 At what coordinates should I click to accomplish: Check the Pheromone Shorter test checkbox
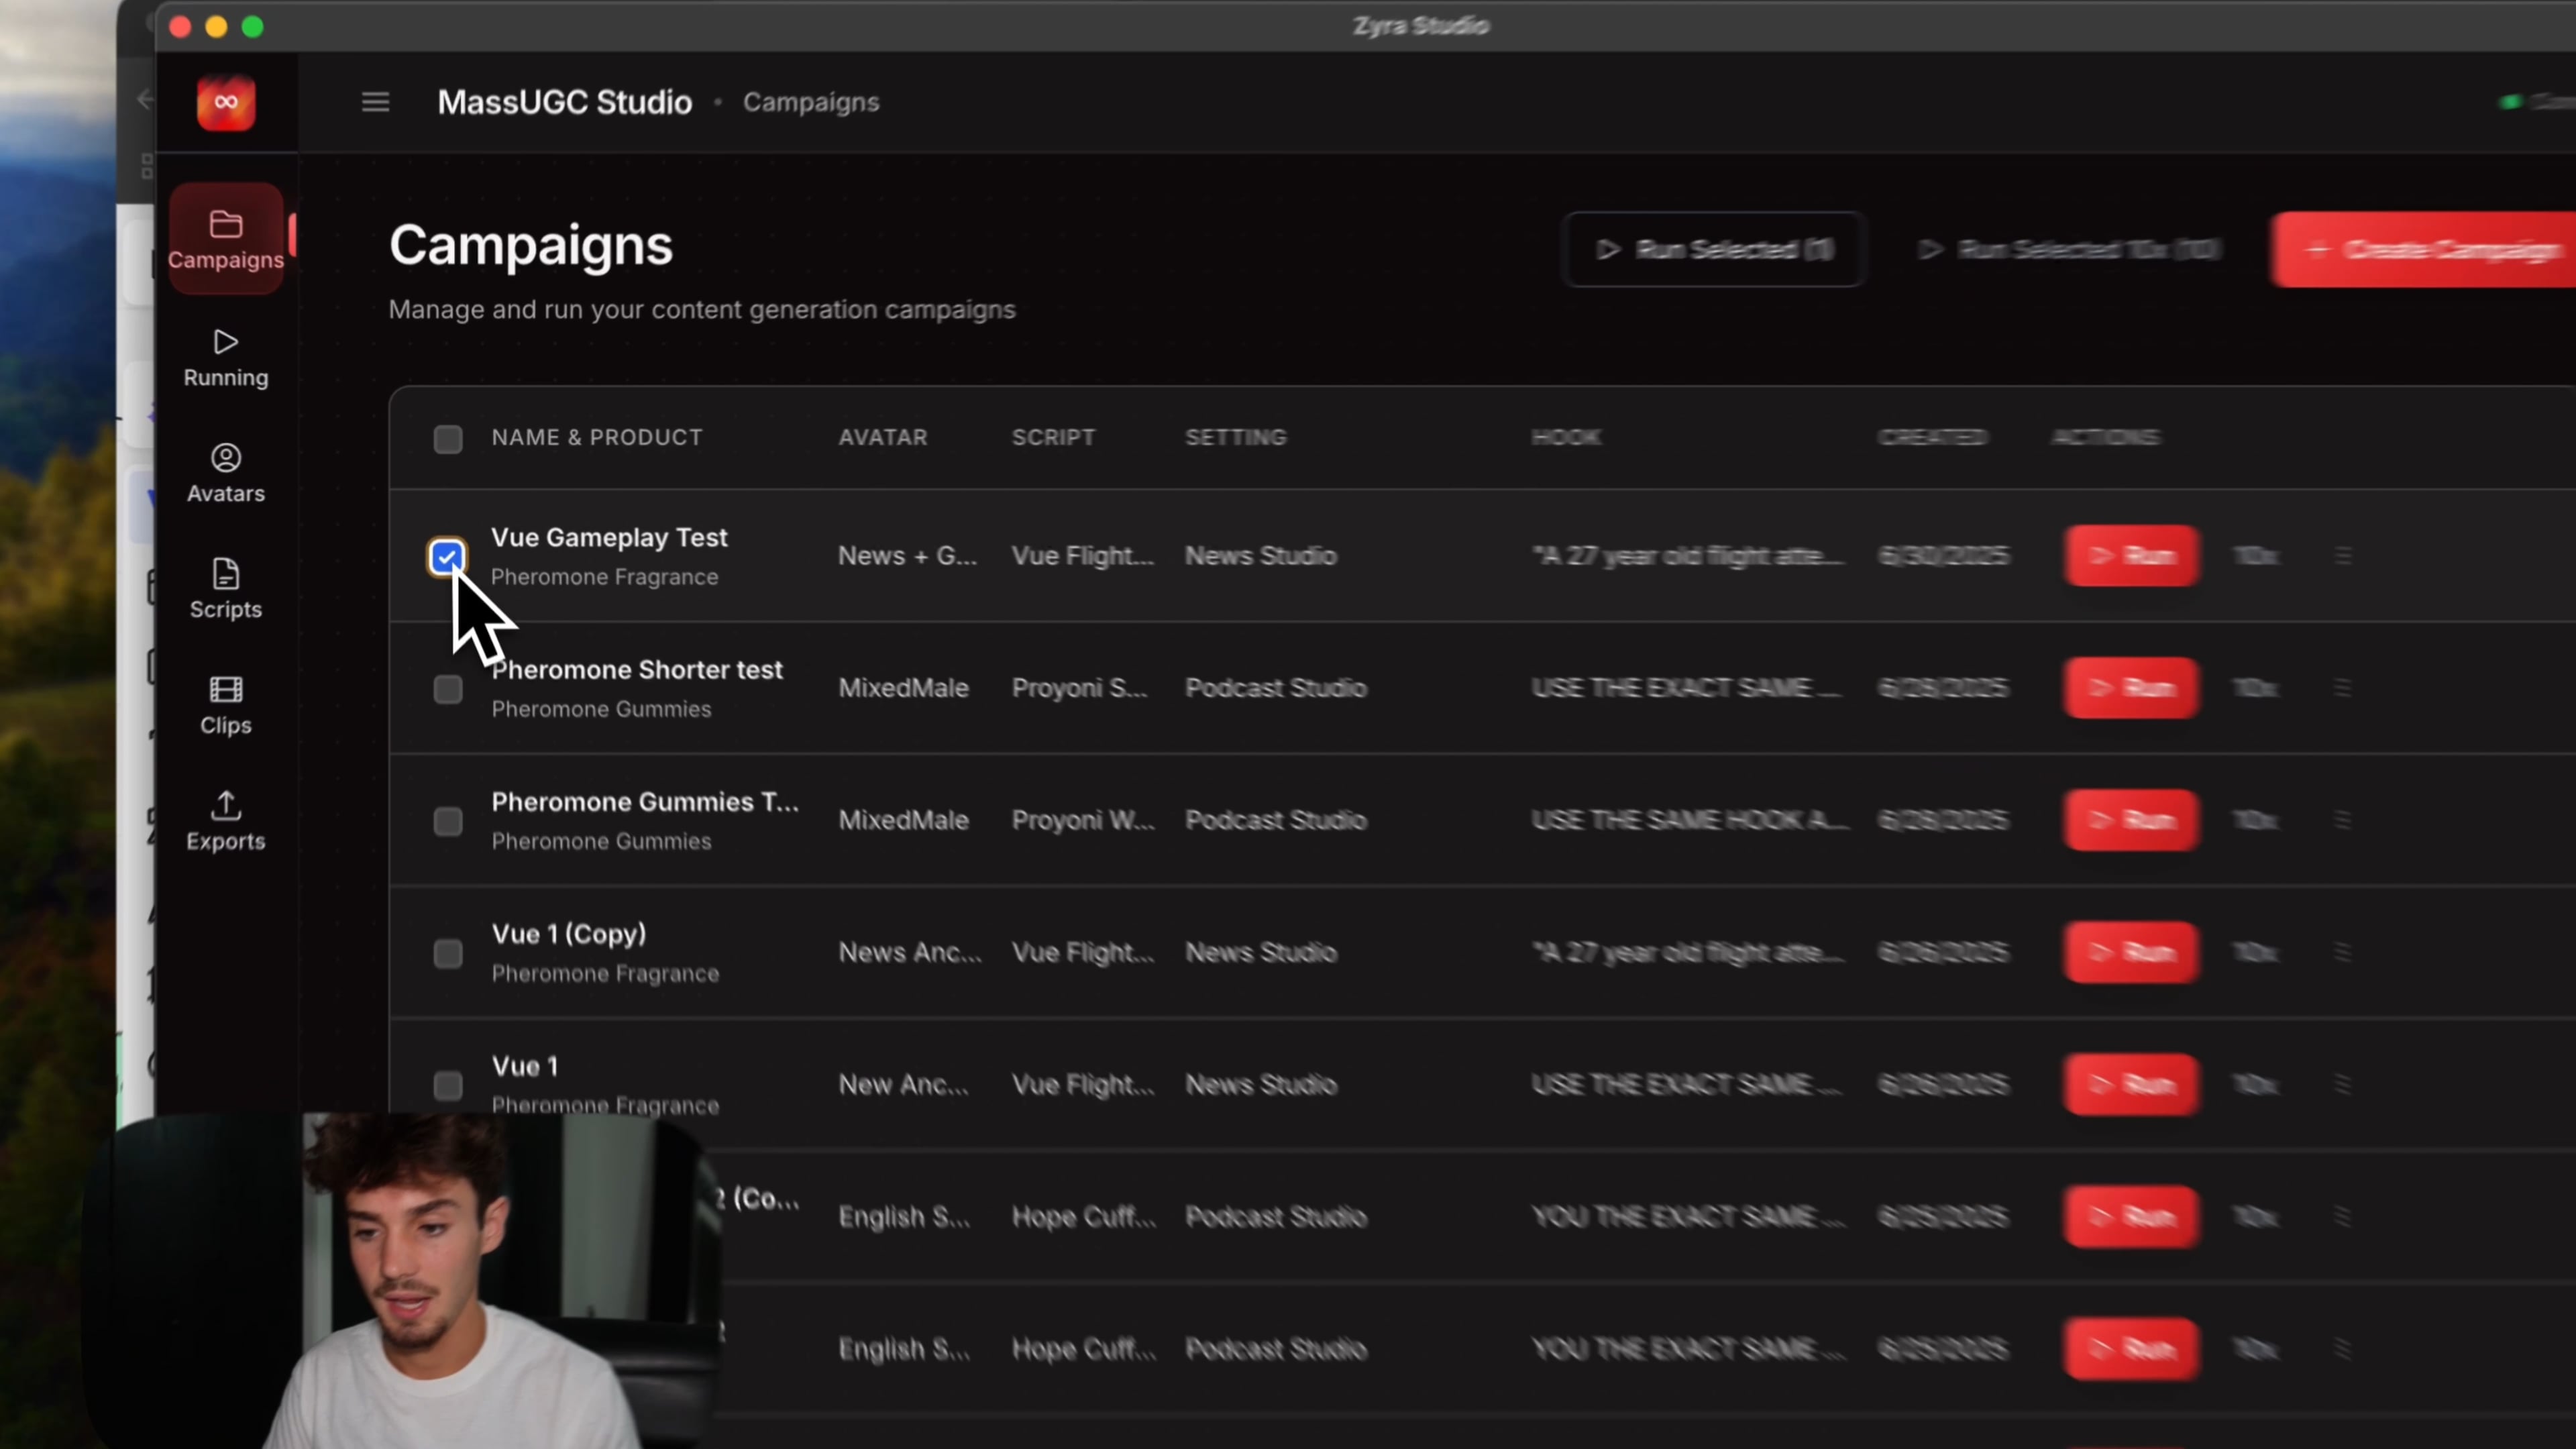(x=447, y=689)
